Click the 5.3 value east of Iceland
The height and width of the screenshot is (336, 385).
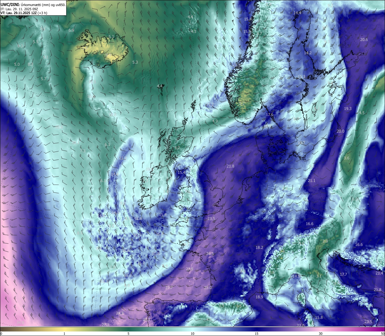[135, 62]
